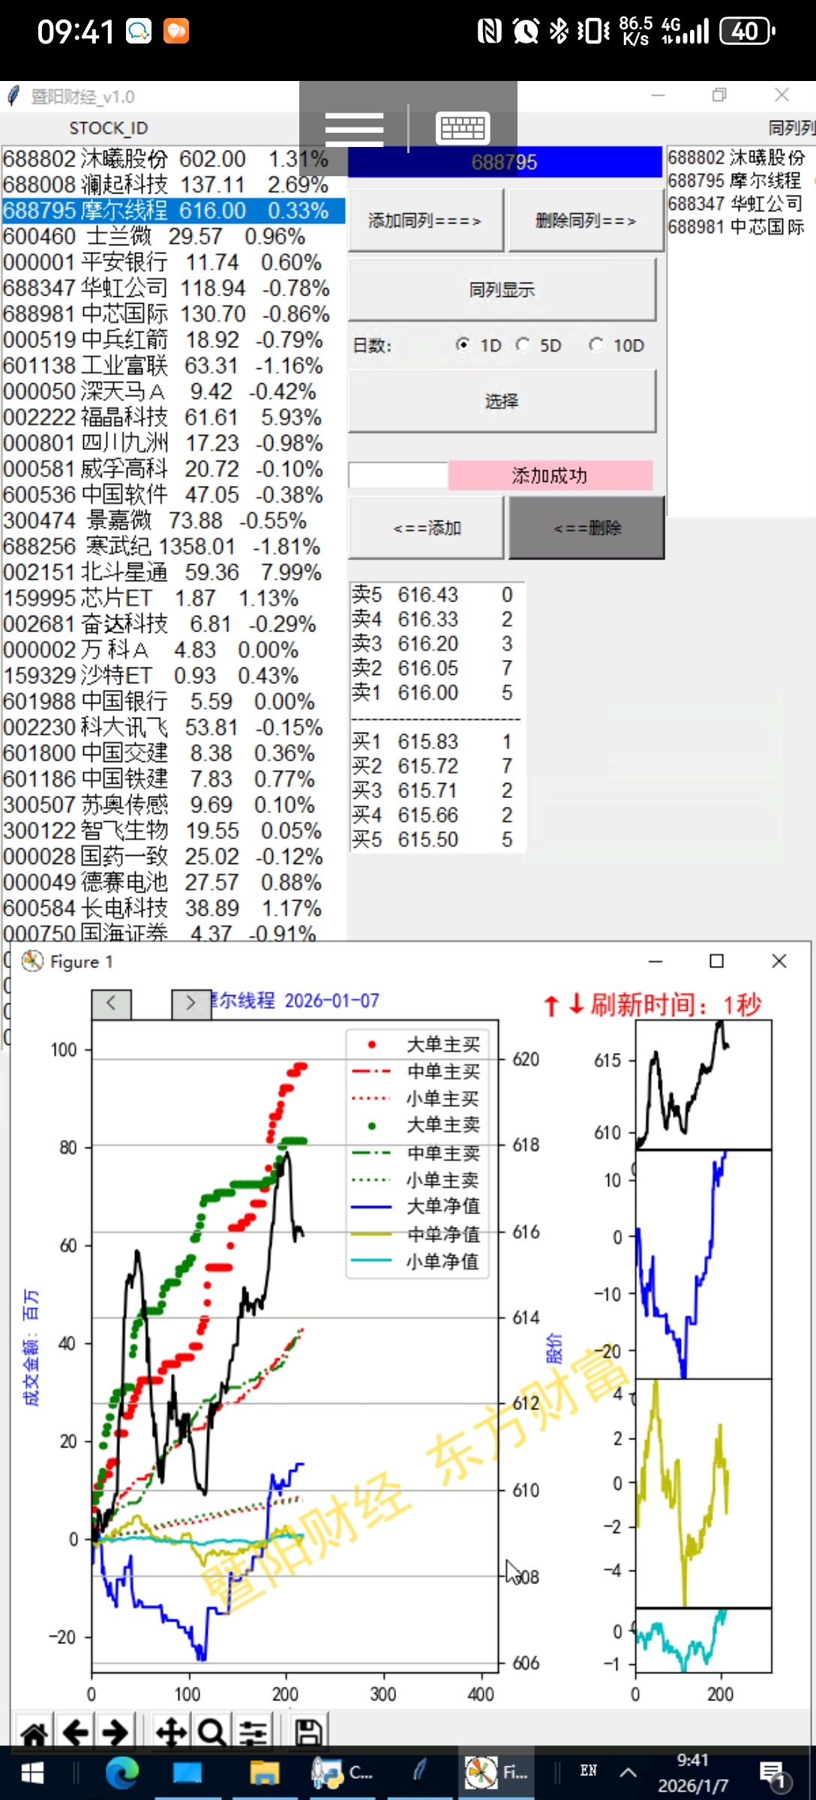Launch Microsoft Edge from taskbar
Viewport: 816px width, 1800px height.
tap(122, 1773)
